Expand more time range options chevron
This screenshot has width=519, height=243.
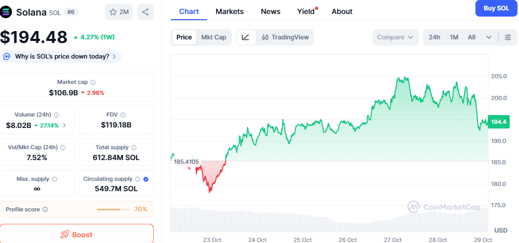click(x=489, y=37)
